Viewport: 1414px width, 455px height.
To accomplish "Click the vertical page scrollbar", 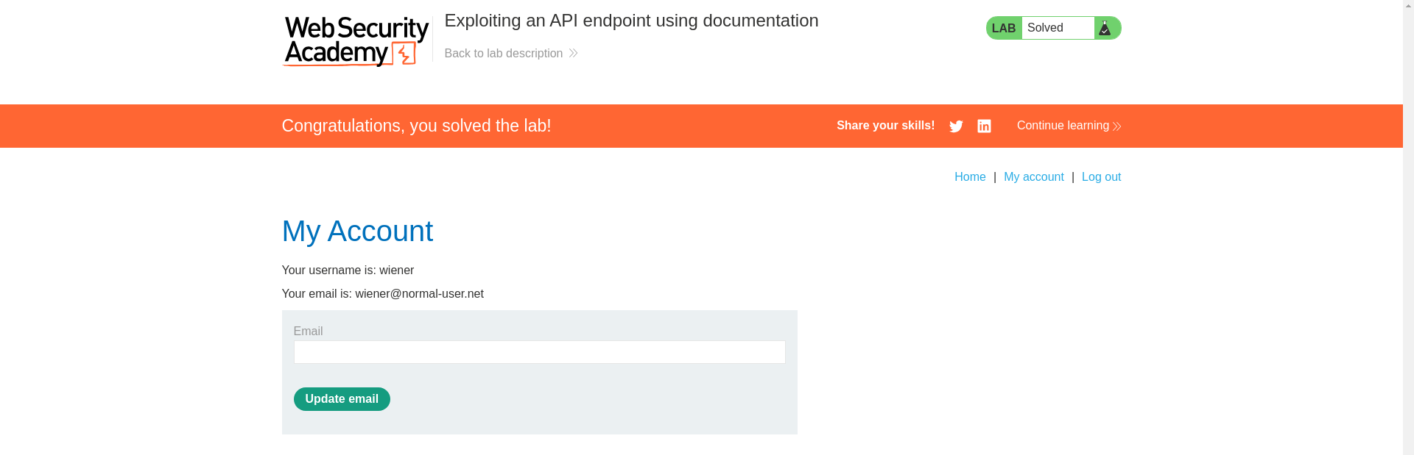I will coord(1408,227).
